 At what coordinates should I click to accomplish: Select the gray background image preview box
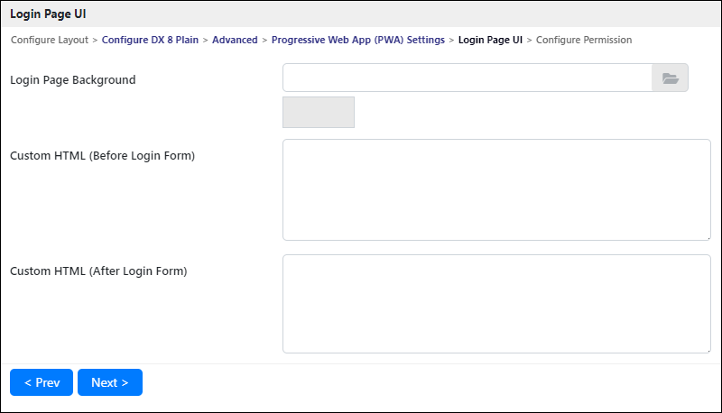pyautogui.click(x=319, y=112)
